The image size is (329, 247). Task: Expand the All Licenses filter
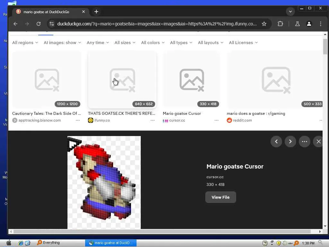coord(243,42)
